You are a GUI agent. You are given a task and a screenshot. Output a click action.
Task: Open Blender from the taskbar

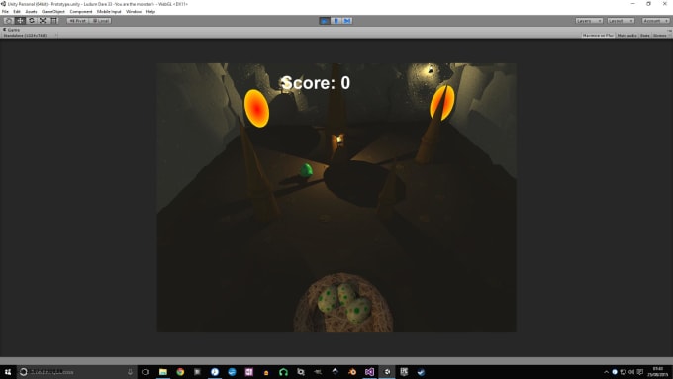pos(352,372)
